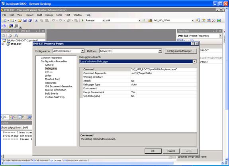Select the Custom Build Step node
The height and width of the screenshot is (166, 229).
(x=55, y=97)
